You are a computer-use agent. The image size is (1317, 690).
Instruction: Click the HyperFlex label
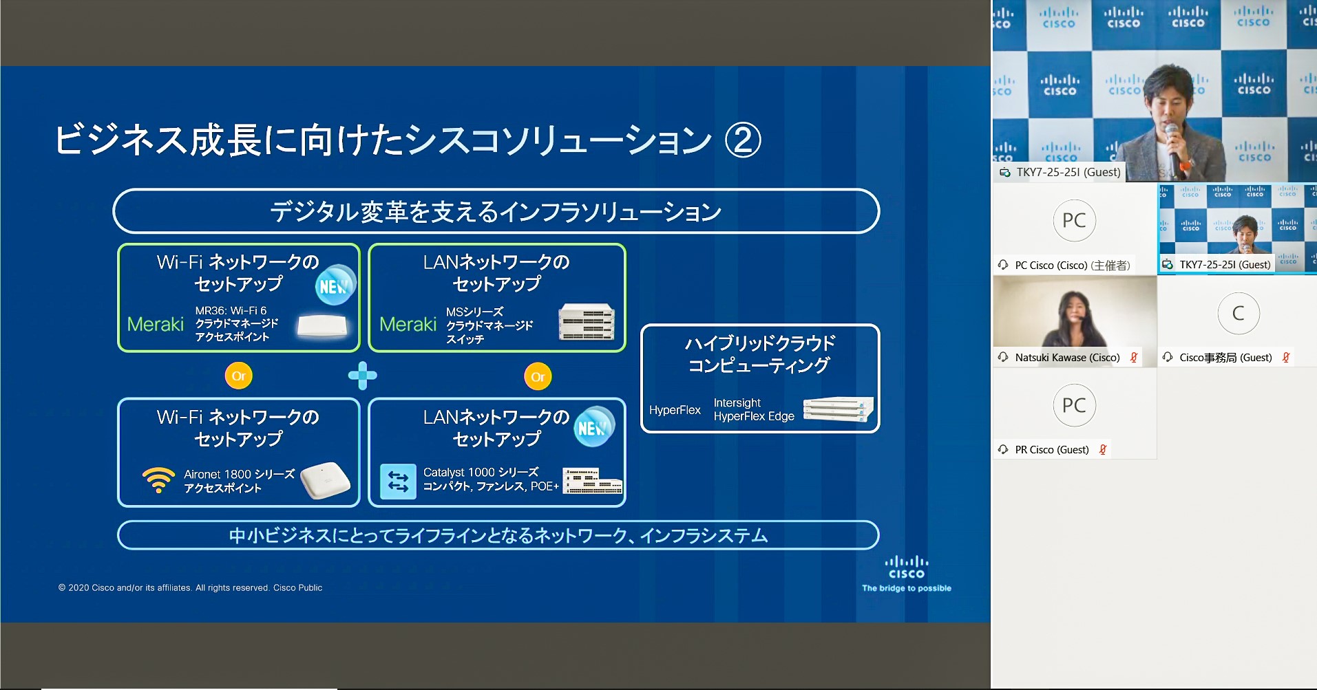(675, 410)
